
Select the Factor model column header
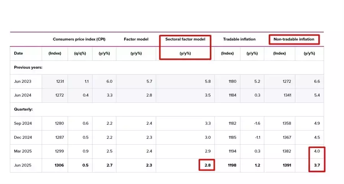[136, 39]
